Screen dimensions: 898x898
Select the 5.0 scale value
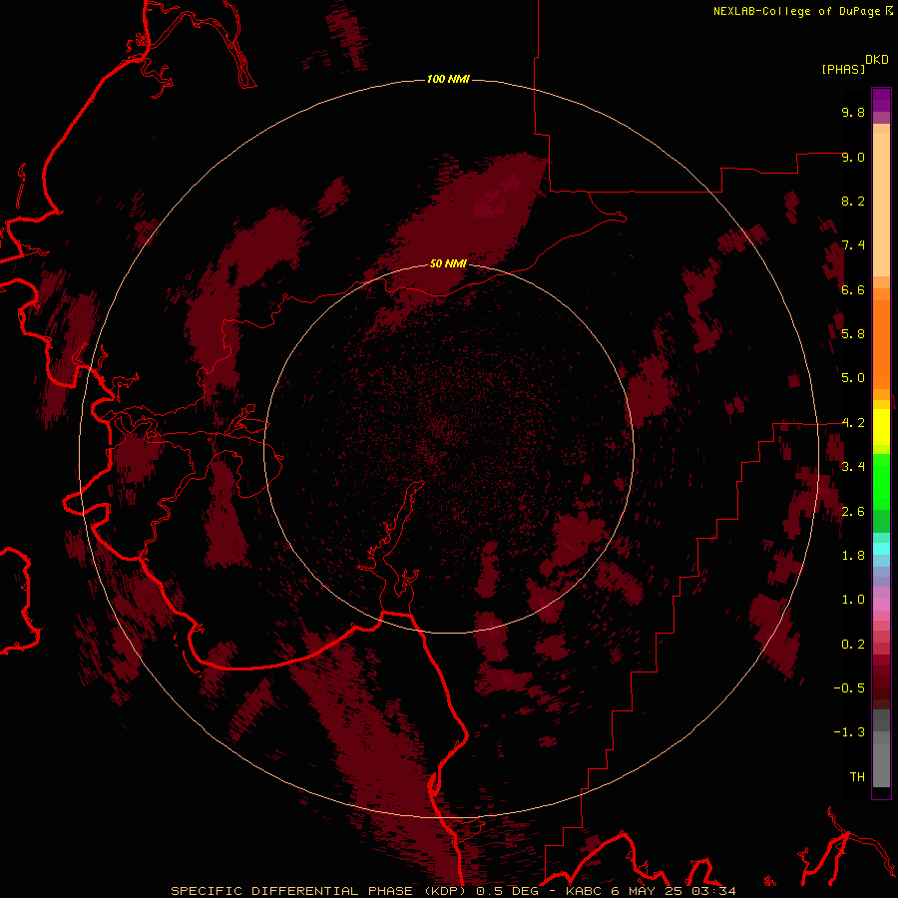pyautogui.click(x=853, y=378)
